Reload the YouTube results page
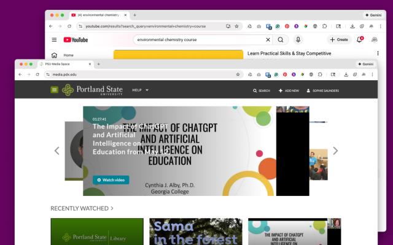This screenshot has width=393, height=245. (69, 26)
